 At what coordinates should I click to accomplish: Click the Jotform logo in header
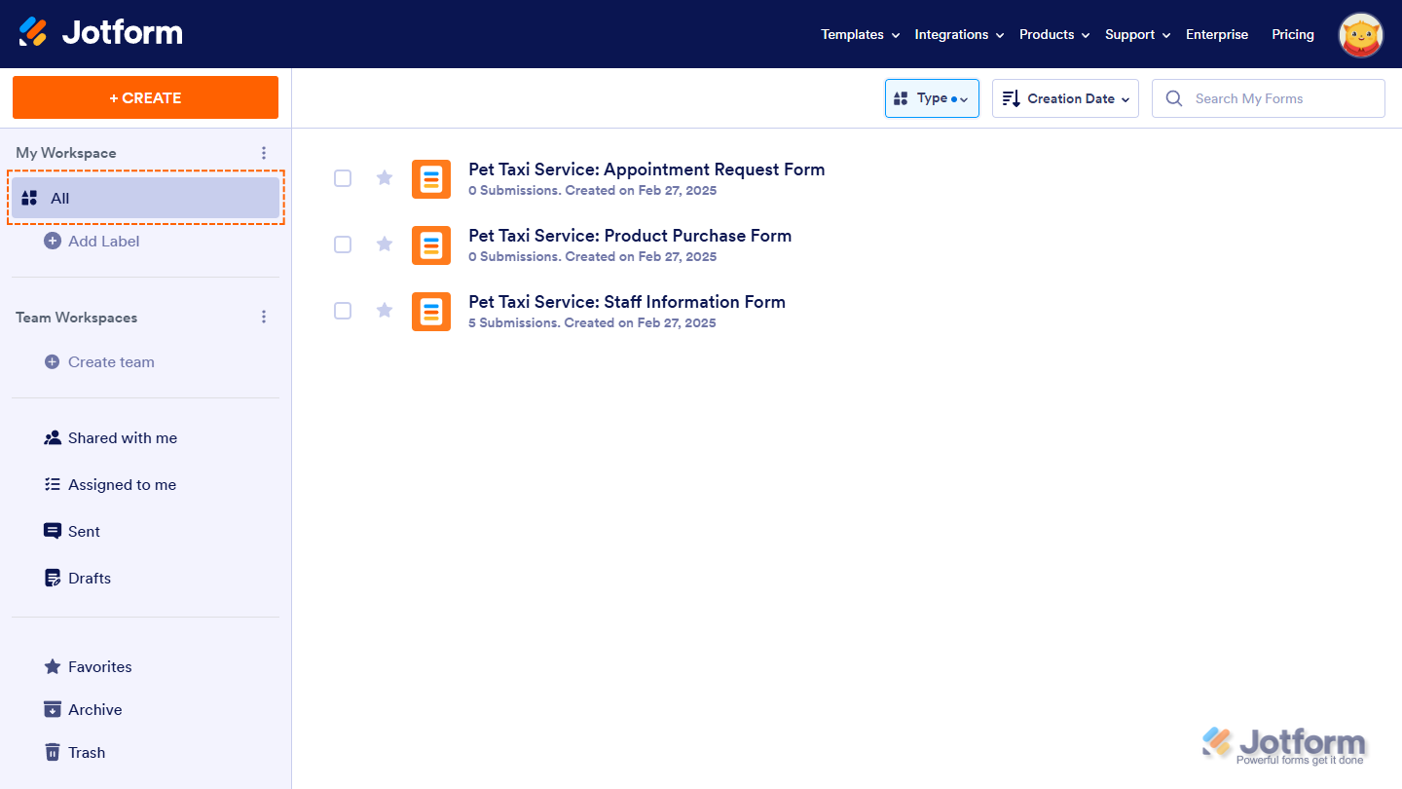[100, 33]
